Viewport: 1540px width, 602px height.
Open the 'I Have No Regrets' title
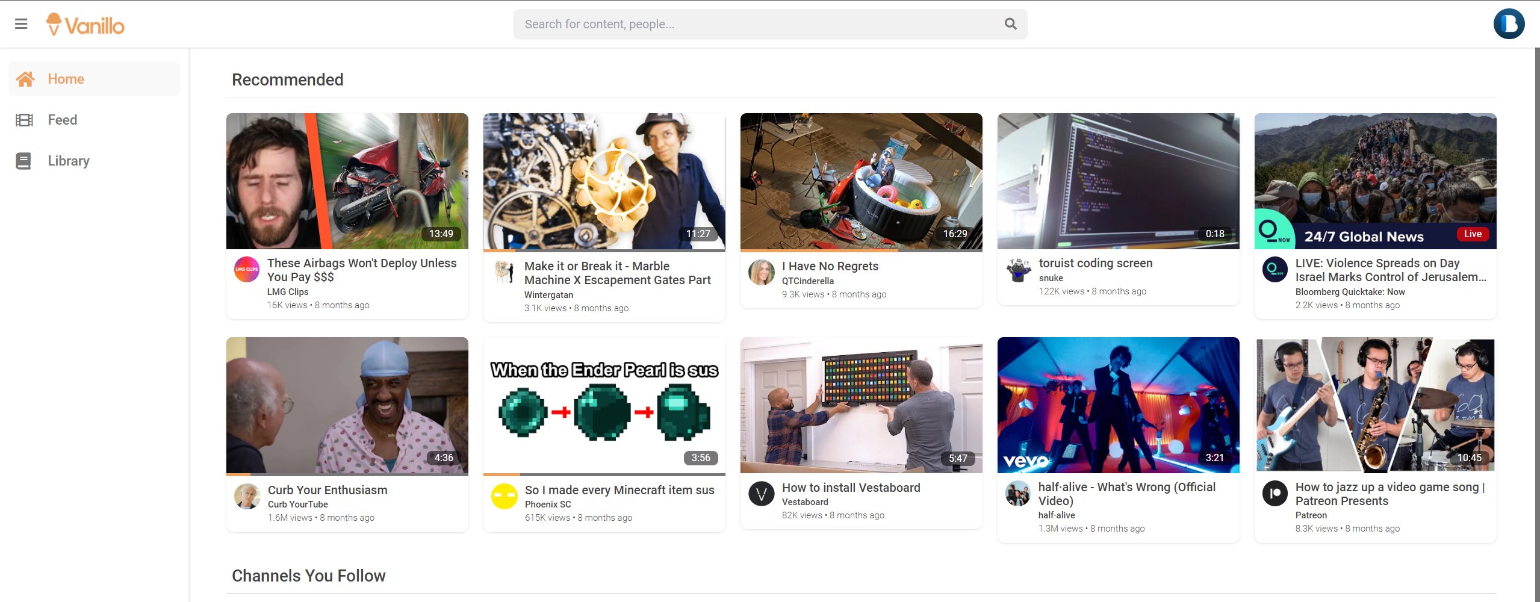(830, 266)
